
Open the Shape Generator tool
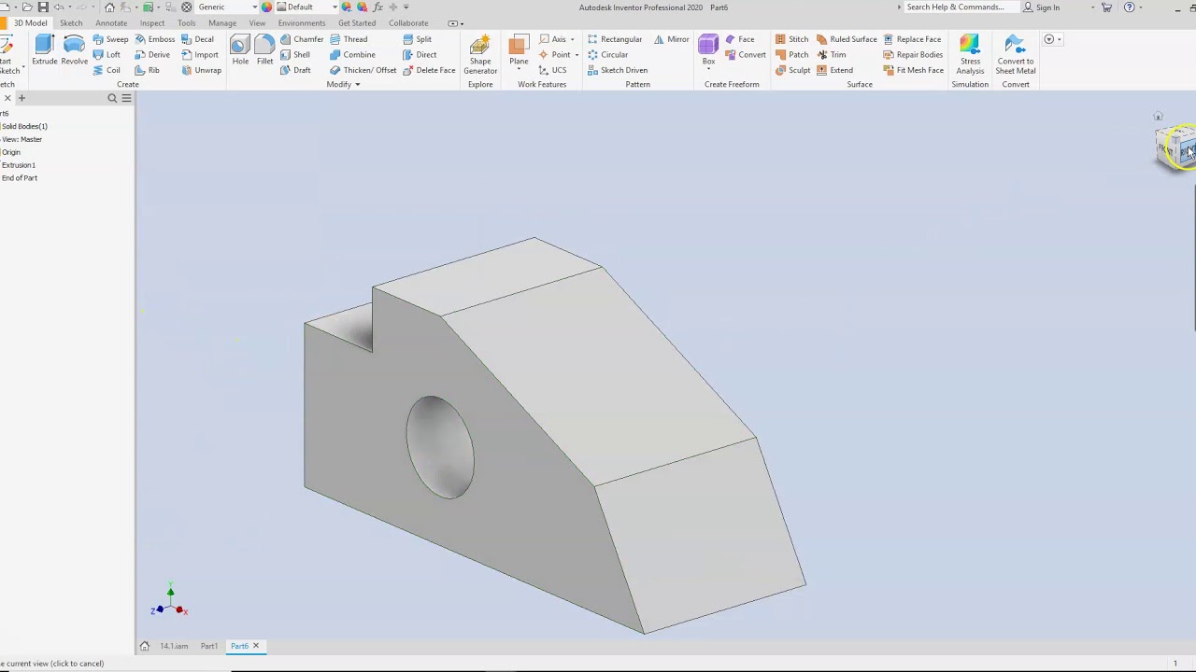pyautogui.click(x=480, y=55)
